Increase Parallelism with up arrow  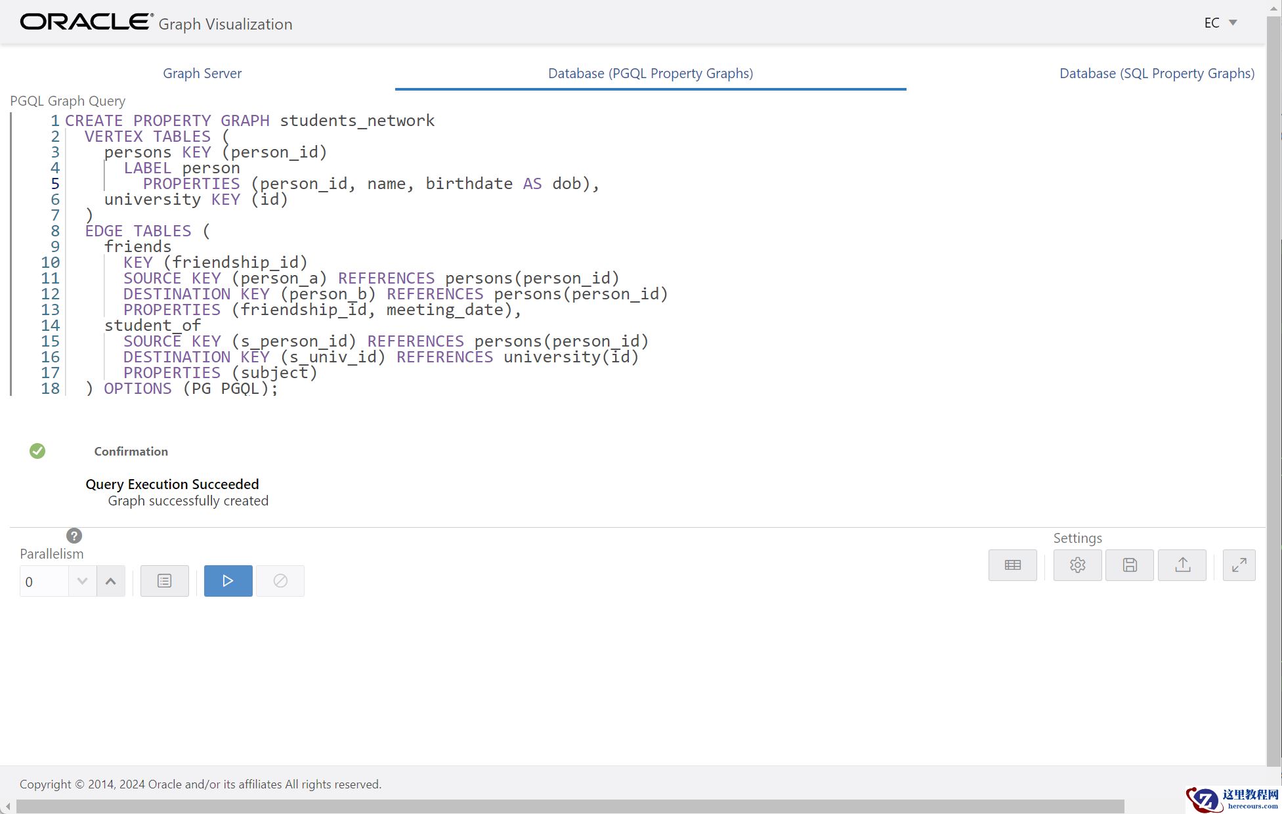[x=111, y=581]
